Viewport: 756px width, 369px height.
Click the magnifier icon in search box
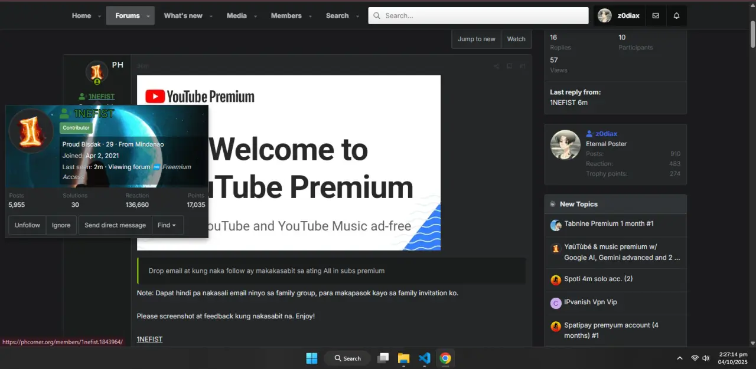(377, 16)
